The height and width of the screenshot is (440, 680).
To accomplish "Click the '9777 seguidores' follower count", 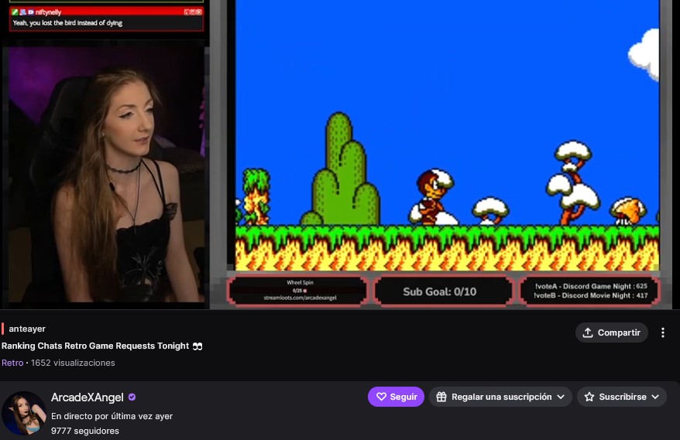I will [85, 431].
